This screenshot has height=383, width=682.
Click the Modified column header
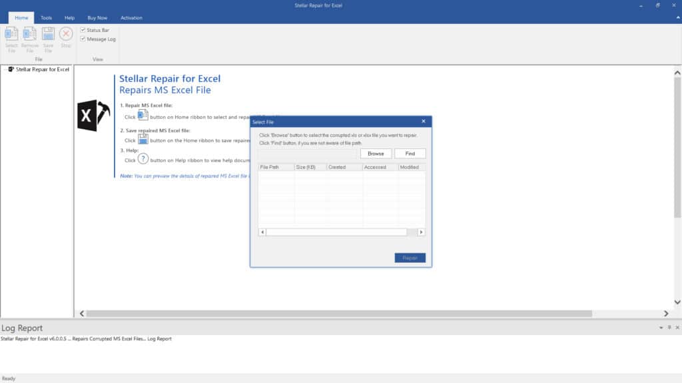coord(412,167)
